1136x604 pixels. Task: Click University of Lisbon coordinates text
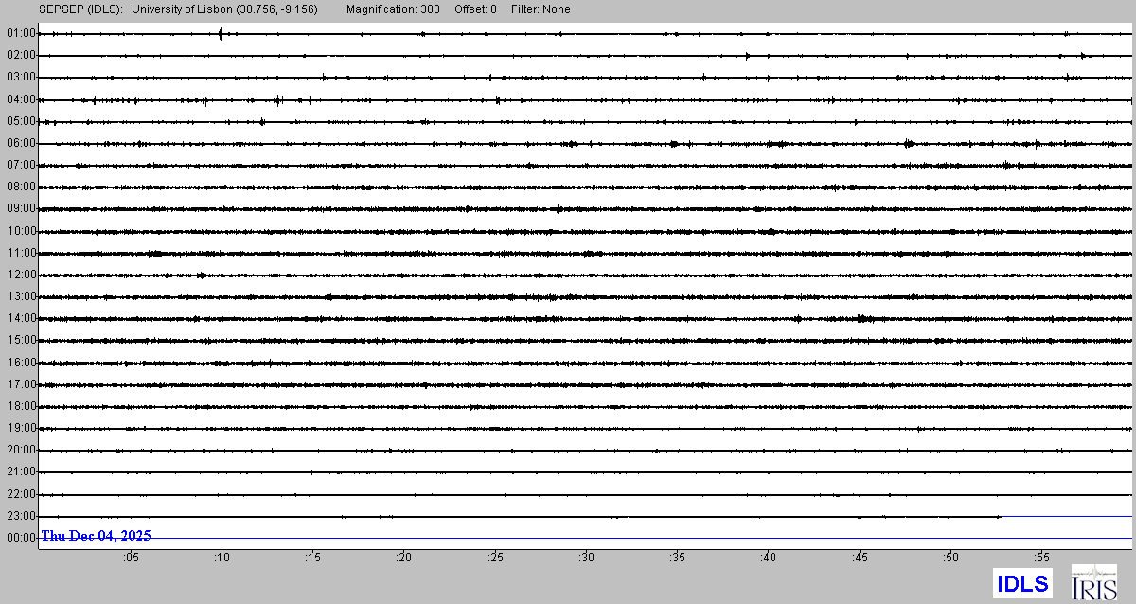click(224, 9)
